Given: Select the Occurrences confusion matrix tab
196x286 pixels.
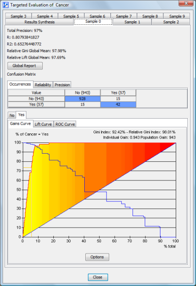Looking at the screenshot, I should (20, 85).
